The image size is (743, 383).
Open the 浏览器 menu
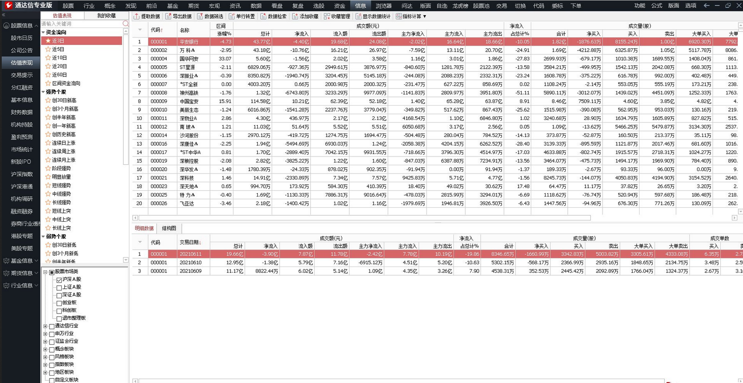(383, 6)
